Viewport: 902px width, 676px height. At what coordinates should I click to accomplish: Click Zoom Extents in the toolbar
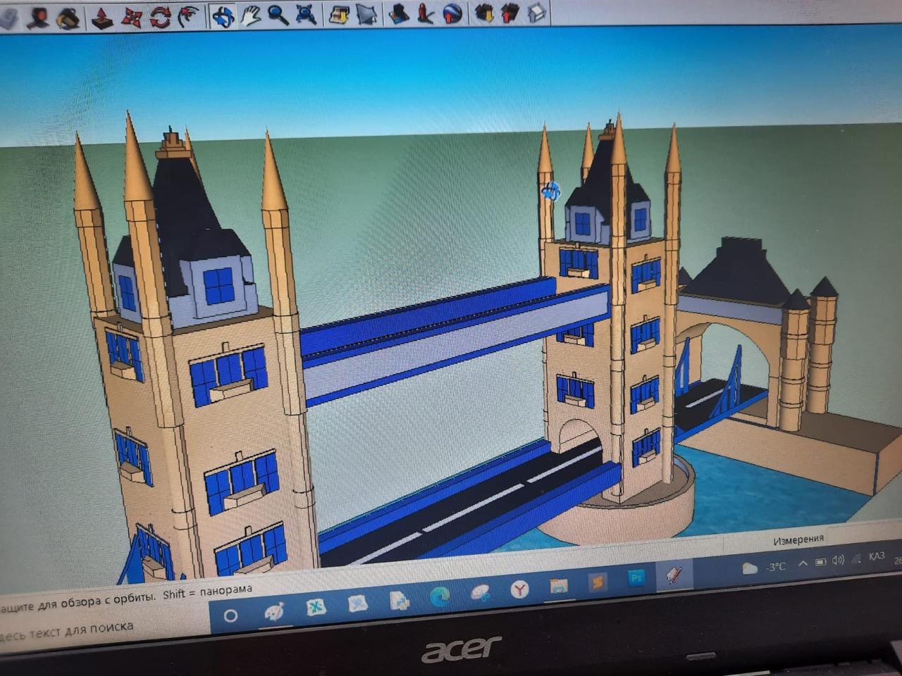tap(307, 14)
